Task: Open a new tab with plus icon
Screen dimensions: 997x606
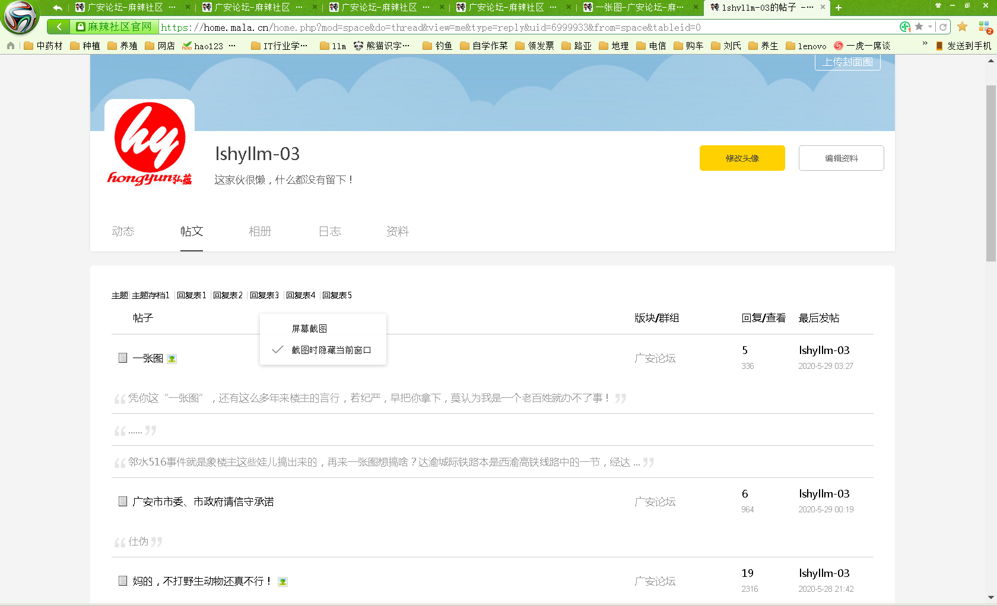Action: (839, 8)
